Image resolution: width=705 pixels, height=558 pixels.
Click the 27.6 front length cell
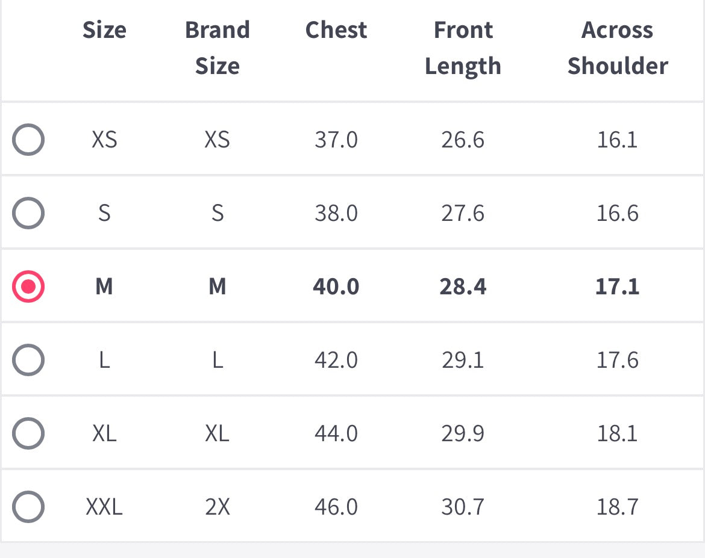pos(463,213)
